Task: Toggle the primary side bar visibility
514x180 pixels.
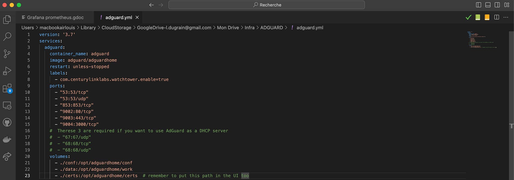Action: (x=479, y=5)
